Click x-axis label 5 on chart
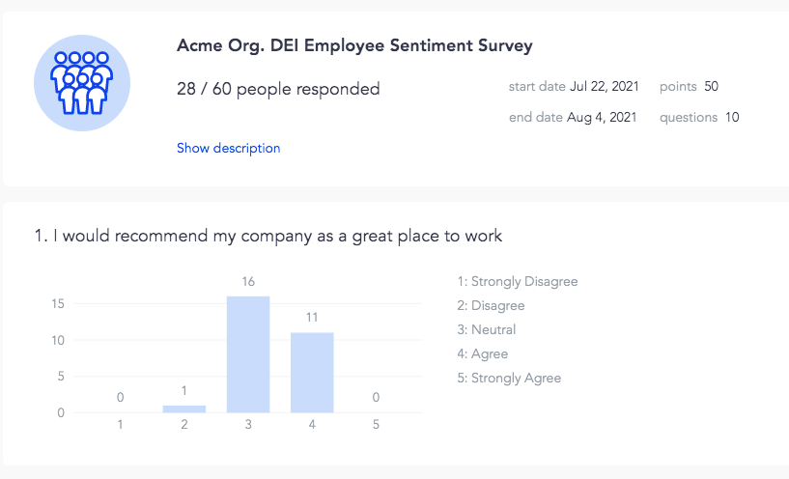 pos(376,425)
